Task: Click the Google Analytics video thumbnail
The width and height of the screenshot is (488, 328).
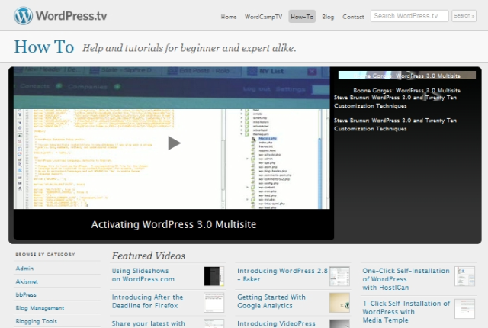Action: pyautogui.click(x=339, y=303)
